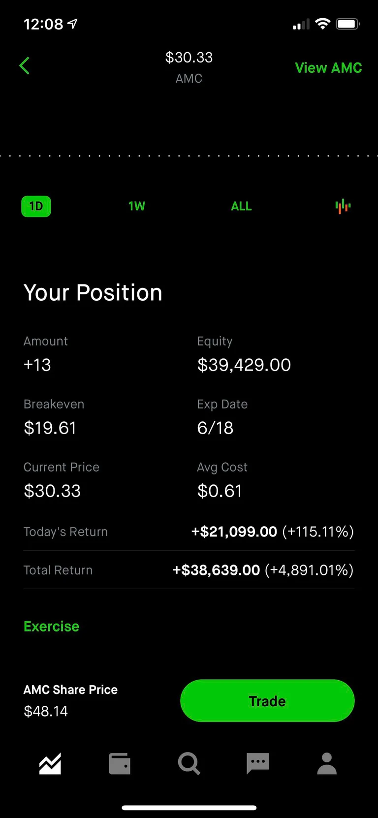Switch to the ALL chart range
The width and height of the screenshot is (378, 818).
pos(241,206)
